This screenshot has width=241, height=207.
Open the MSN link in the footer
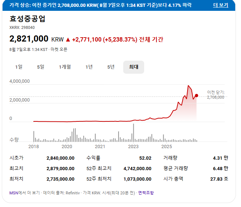pos(14,193)
